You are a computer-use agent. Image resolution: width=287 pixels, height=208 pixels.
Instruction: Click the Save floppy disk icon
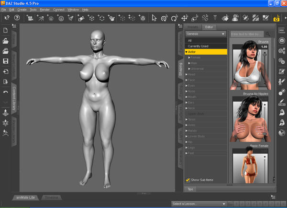click(x=5, y=61)
